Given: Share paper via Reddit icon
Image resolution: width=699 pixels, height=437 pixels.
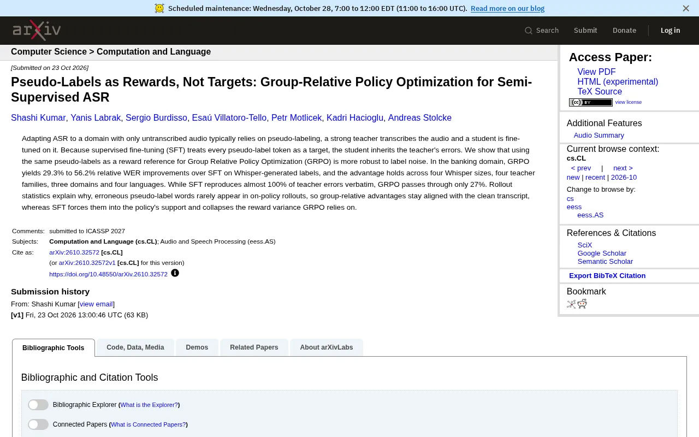Looking at the screenshot, I should pyautogui.click(x=582, y=304).
